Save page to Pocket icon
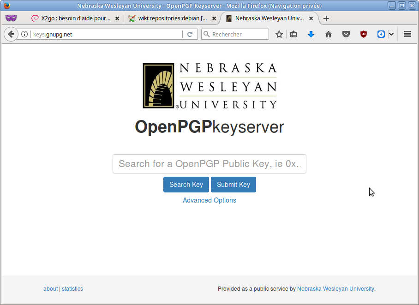The width and height of the screenshot is (419, 305). (346, 34)
